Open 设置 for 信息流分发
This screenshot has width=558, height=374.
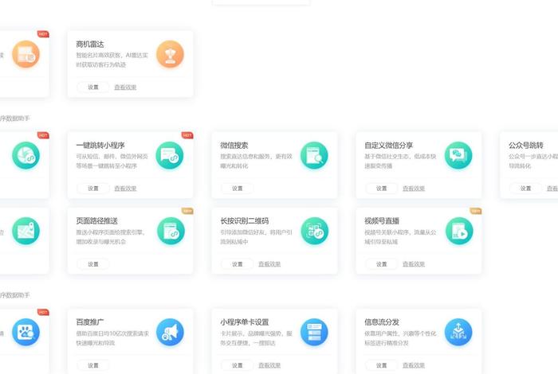[x=382, y=365]
